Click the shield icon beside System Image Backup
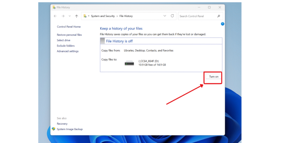287x143 pixels. [54, 129]
